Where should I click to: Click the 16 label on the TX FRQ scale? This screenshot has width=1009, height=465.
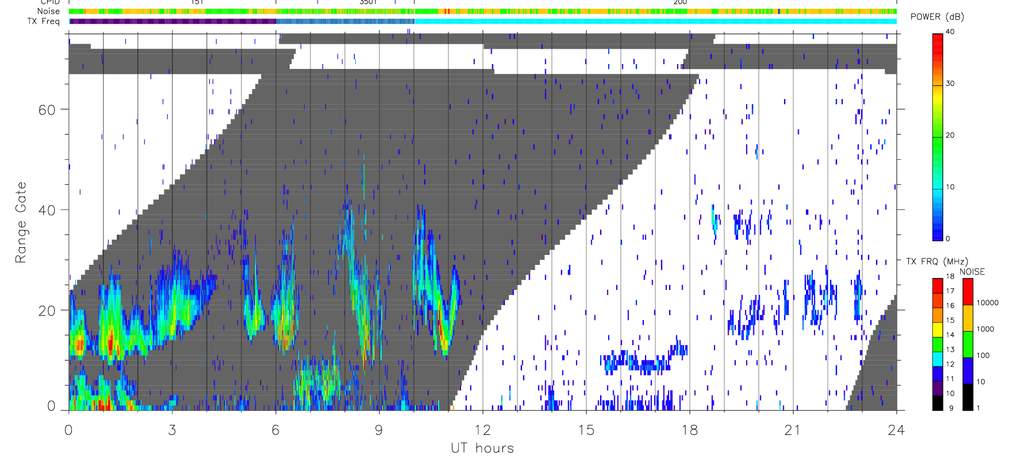(950, 306)
